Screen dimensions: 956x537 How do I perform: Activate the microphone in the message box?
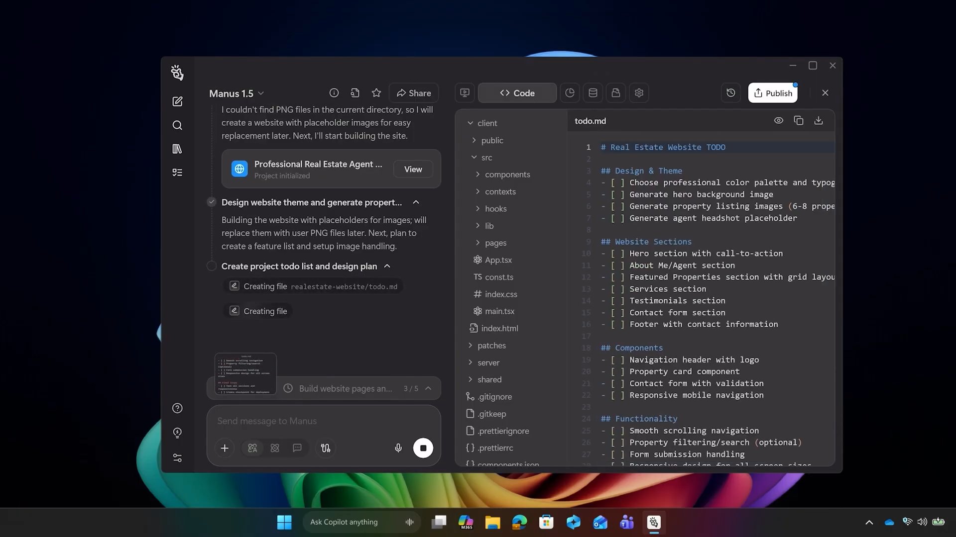click(398, 447)
